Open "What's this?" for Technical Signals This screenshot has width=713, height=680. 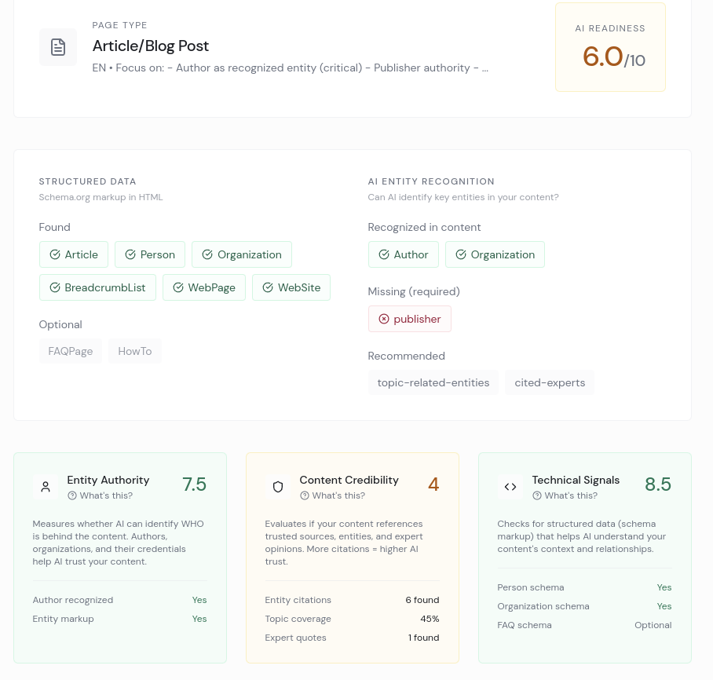[x=571, y=495]
